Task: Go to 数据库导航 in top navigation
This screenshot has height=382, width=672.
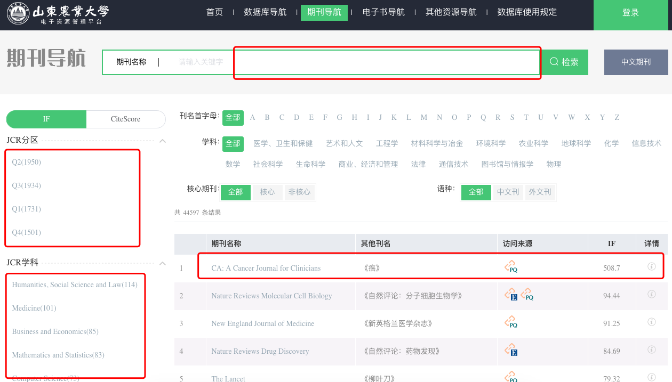Action: coord(265,12)
